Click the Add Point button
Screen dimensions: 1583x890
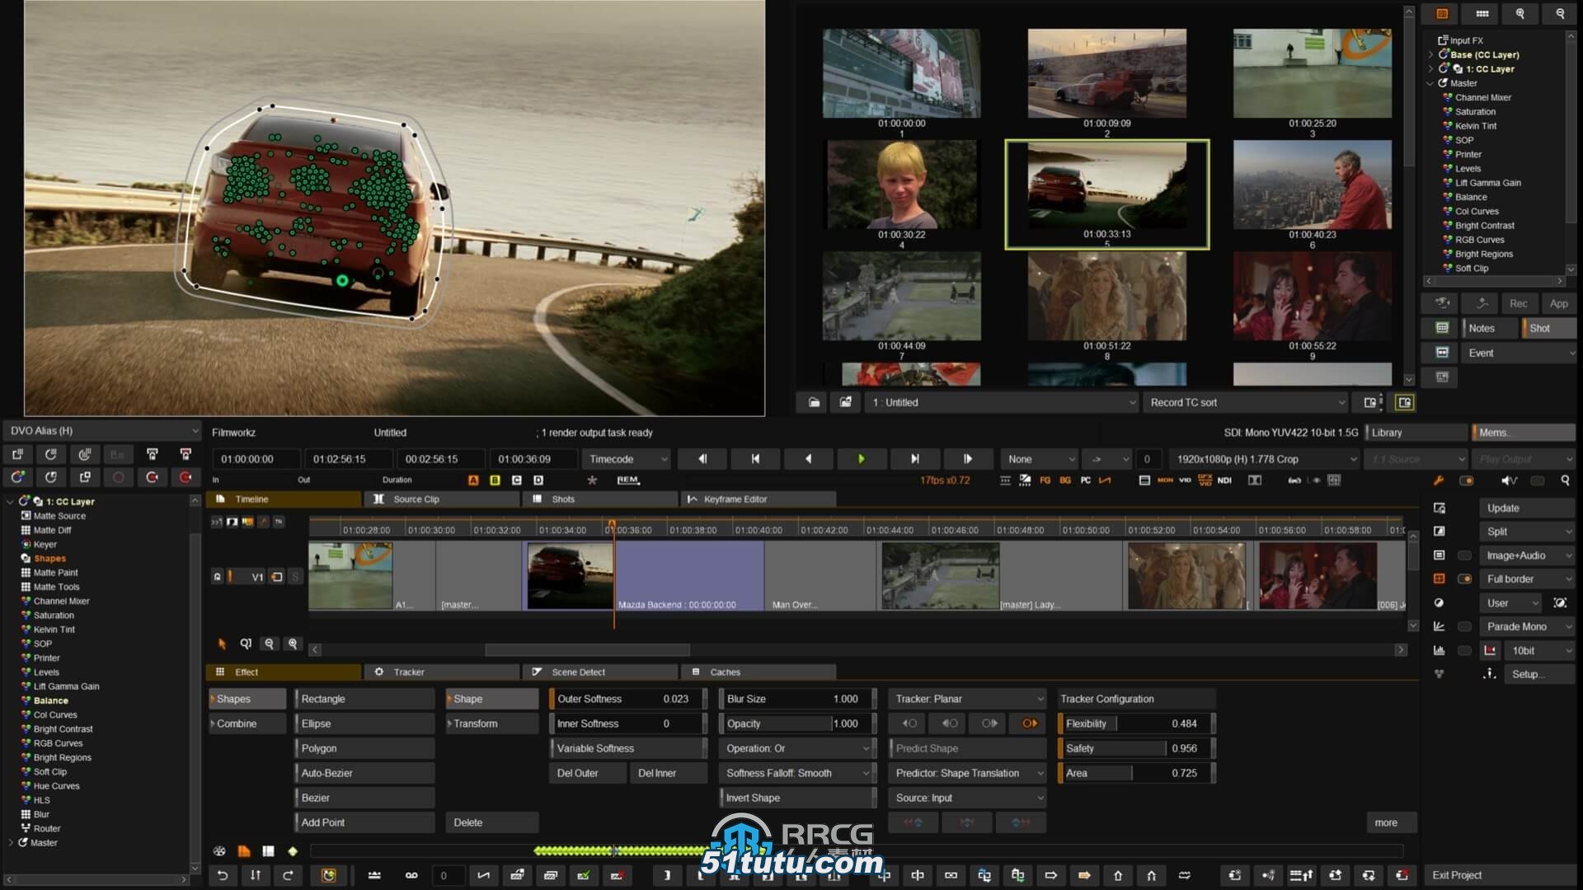point(364,822)
